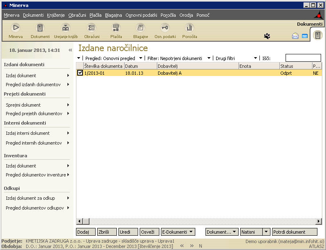Click the Zbriši button
Image resolution: width=326 pixels, height=250 pixels.
[107, 232]
